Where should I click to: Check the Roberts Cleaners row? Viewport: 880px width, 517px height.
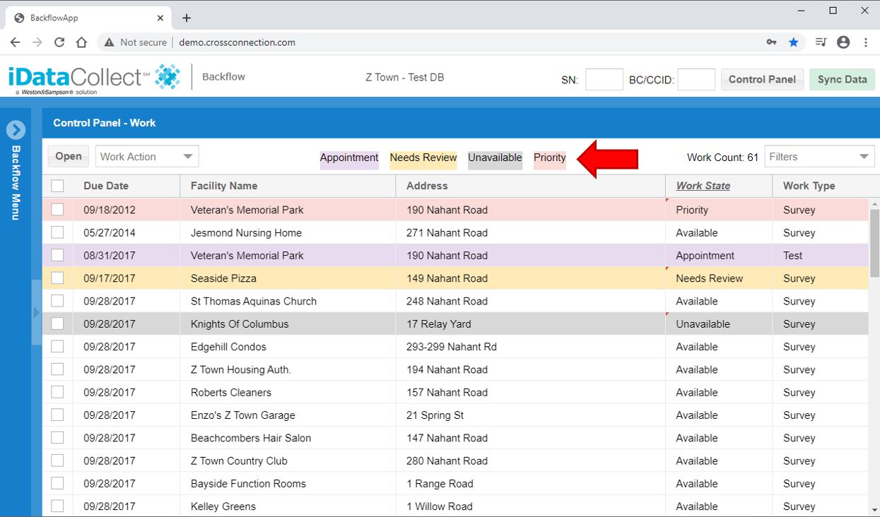click(x=57, y=392)
